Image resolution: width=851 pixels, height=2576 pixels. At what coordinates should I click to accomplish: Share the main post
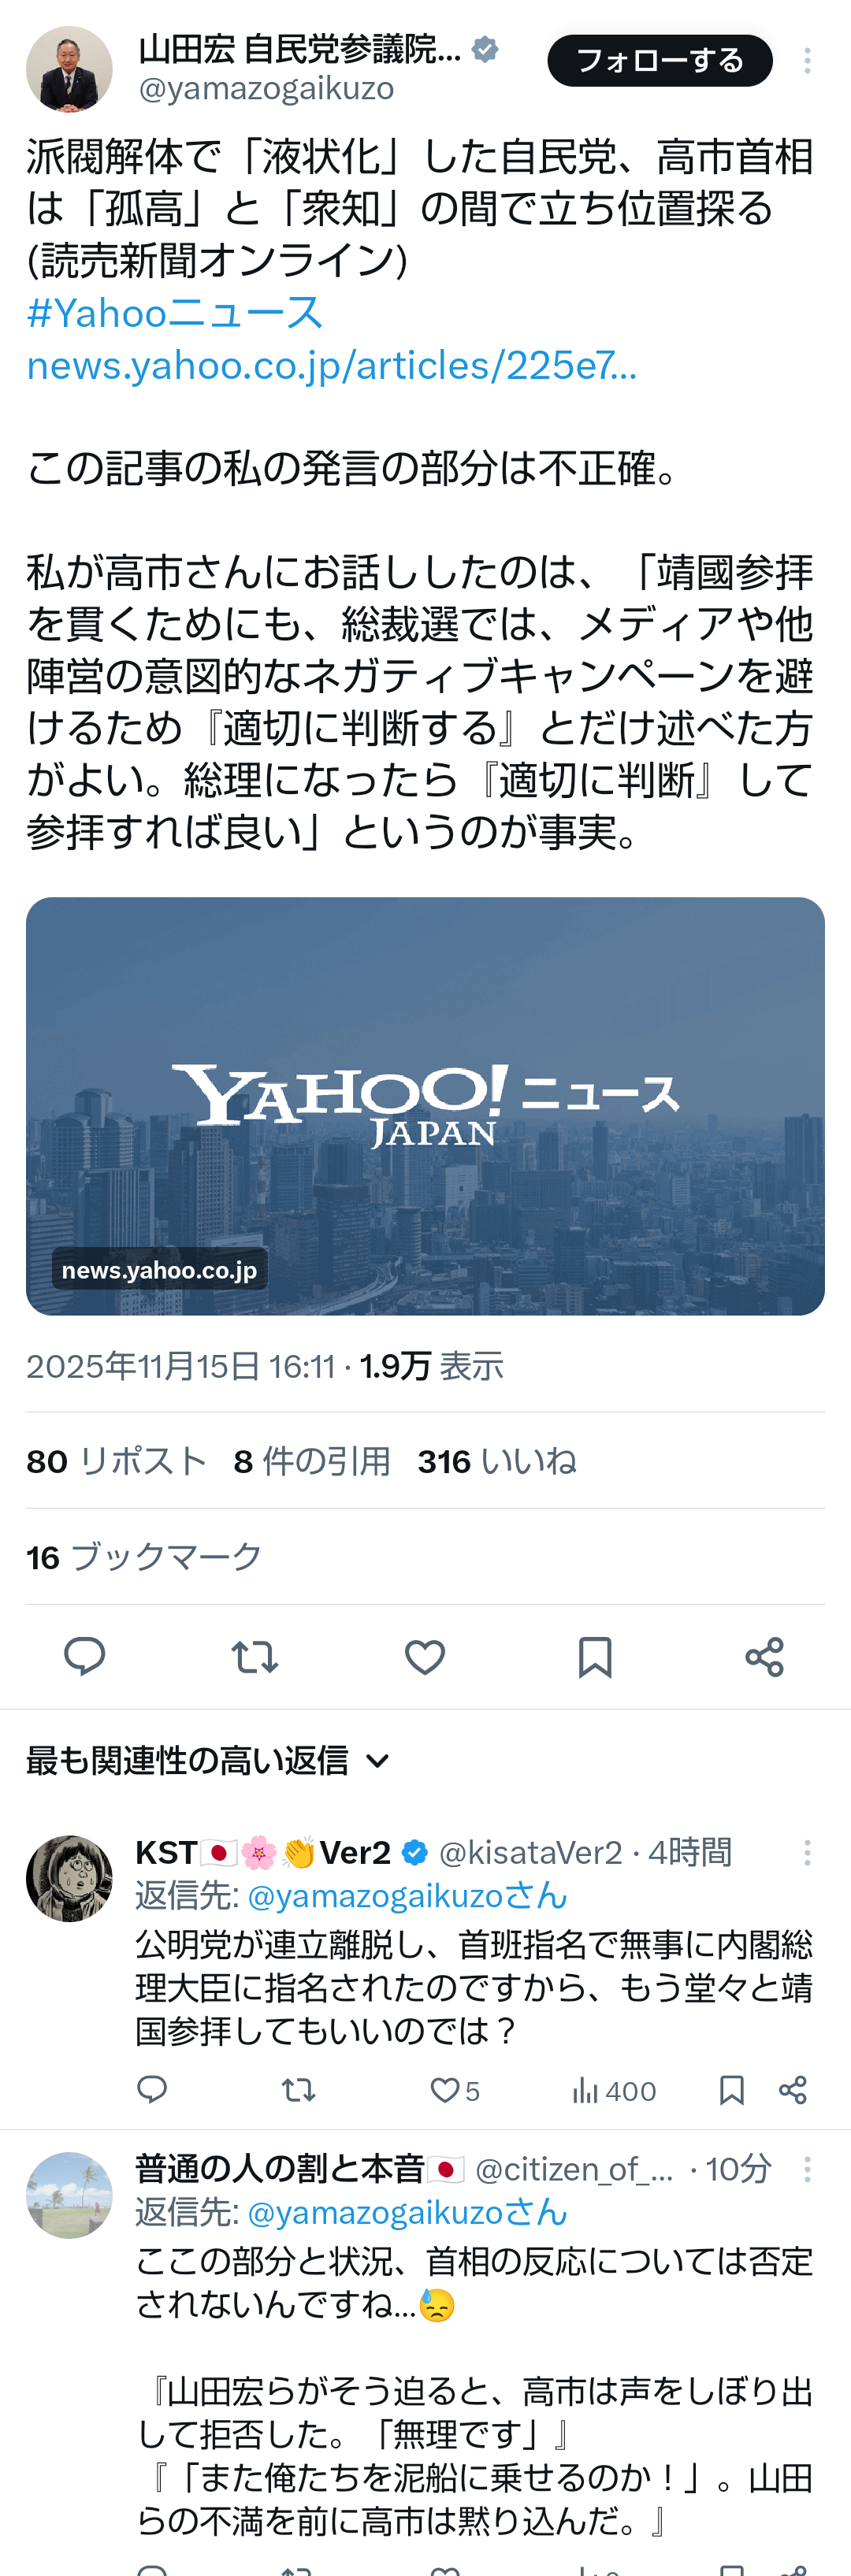(x=765, y=1657)
